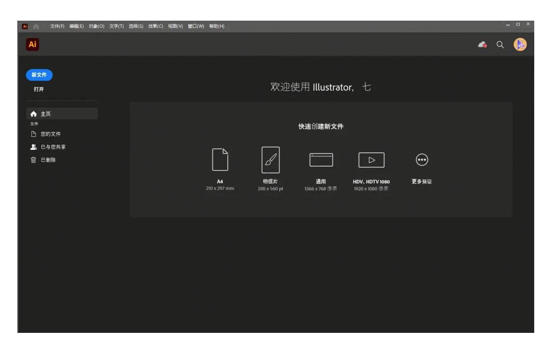The image size is (552, 354).
Task: Open the 对象(O) menu
Action: click(97, 26)
